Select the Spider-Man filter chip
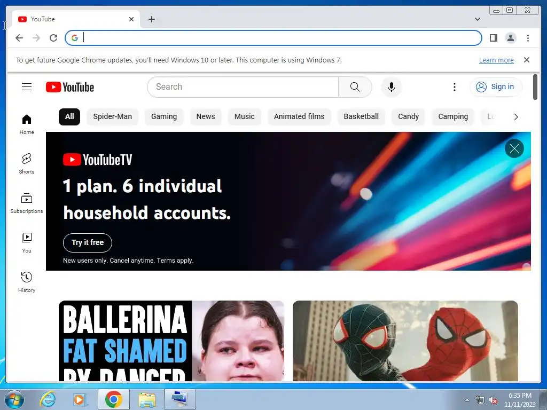 [x=112, y=116]
